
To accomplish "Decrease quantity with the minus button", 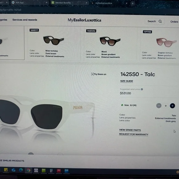I will pyautogui.click(x=159, y=106).
